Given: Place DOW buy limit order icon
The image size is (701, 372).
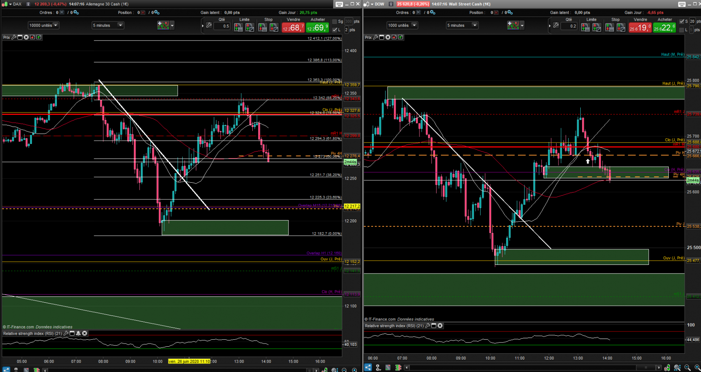Looking at the screenshot, I should 585,27.
